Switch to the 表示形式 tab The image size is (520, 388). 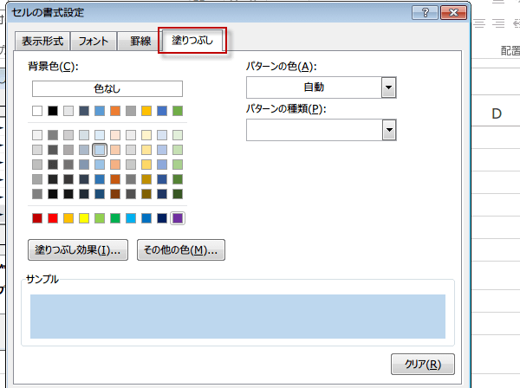pos(42,41)
